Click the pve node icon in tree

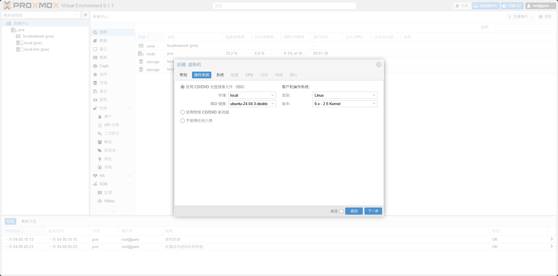click(x=14, y=30)
